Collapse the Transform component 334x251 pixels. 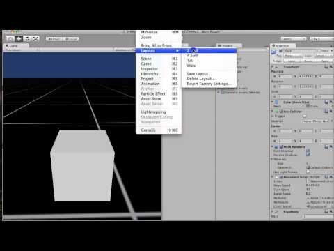(x=273, y=67)
